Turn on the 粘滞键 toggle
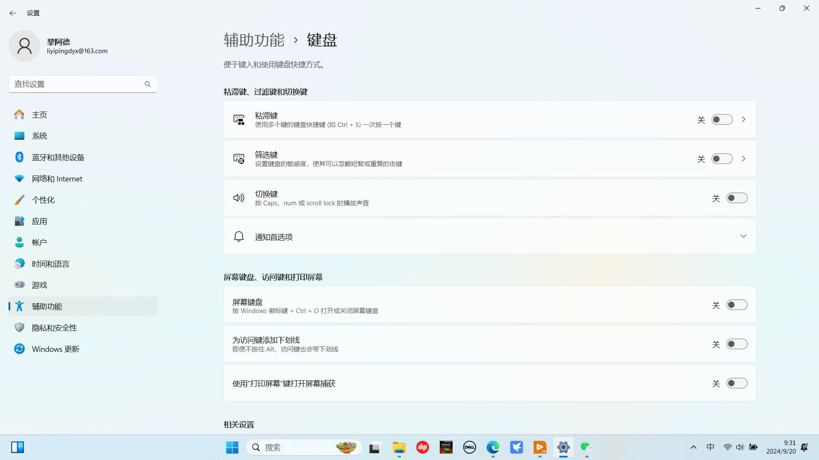 (x=722, y=120)
